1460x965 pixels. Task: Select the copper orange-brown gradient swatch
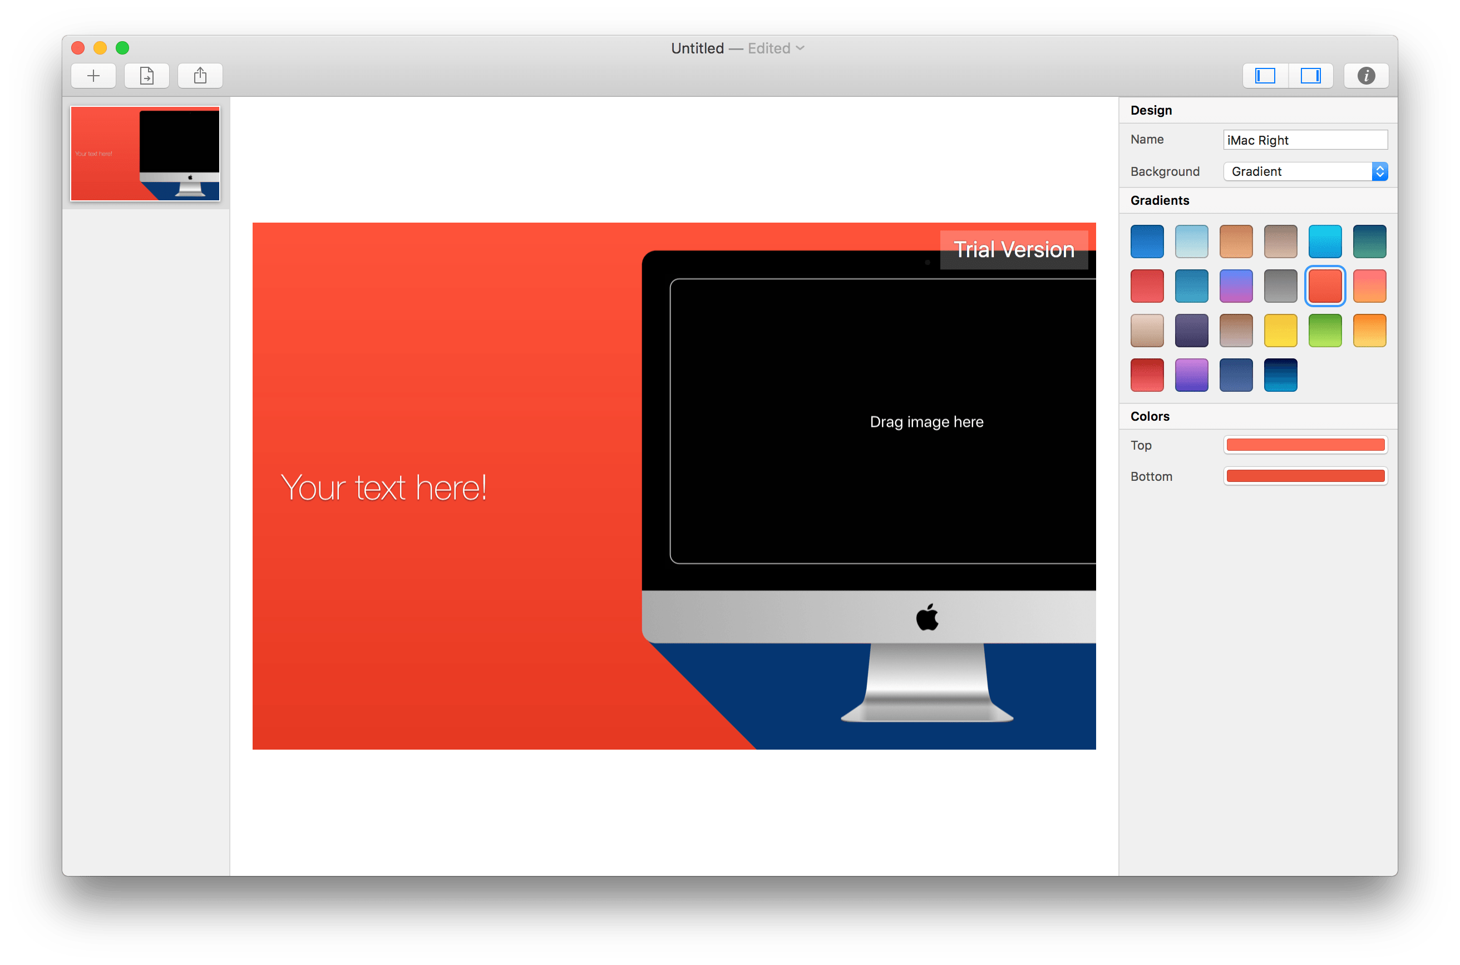coord(1236,242)
